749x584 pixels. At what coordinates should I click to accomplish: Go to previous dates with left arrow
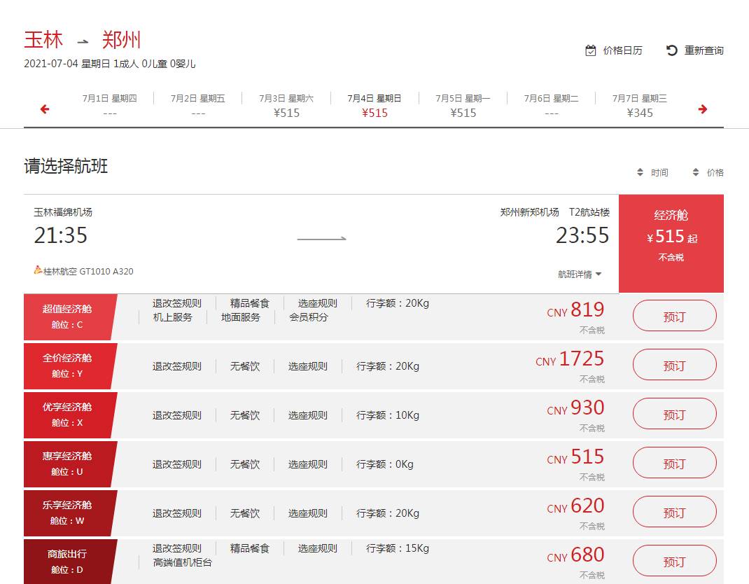tap(45, 109)
